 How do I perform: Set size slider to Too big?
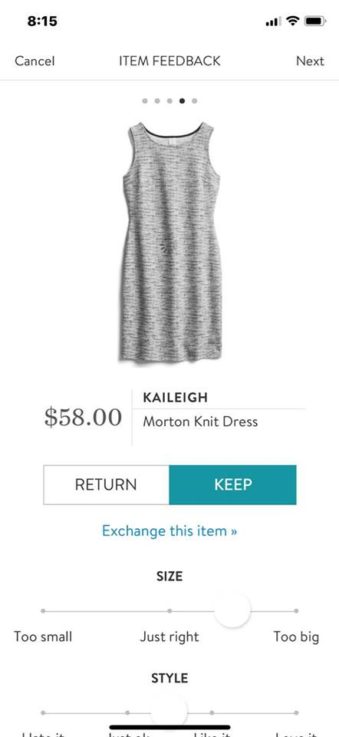tap(296, 611)
